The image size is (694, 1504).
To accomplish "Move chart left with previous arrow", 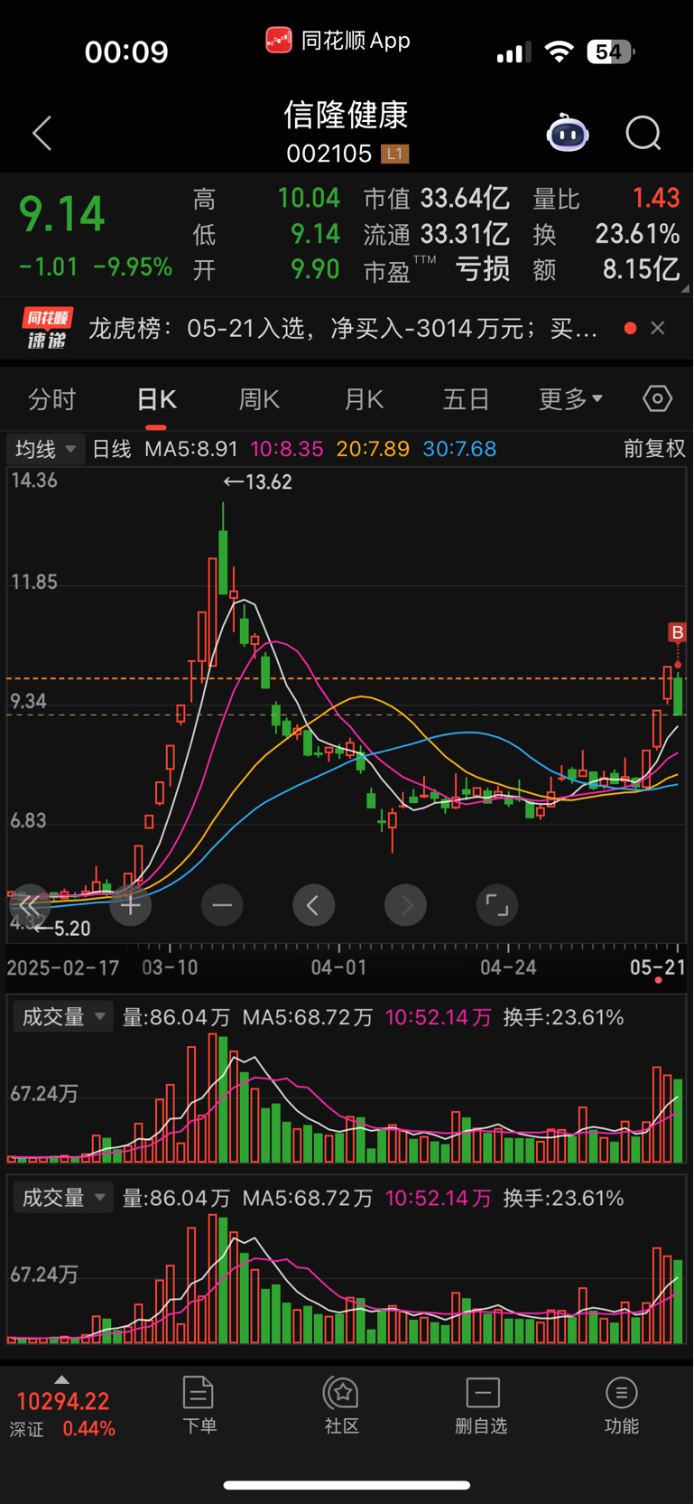I will click(x=313, y=905).
